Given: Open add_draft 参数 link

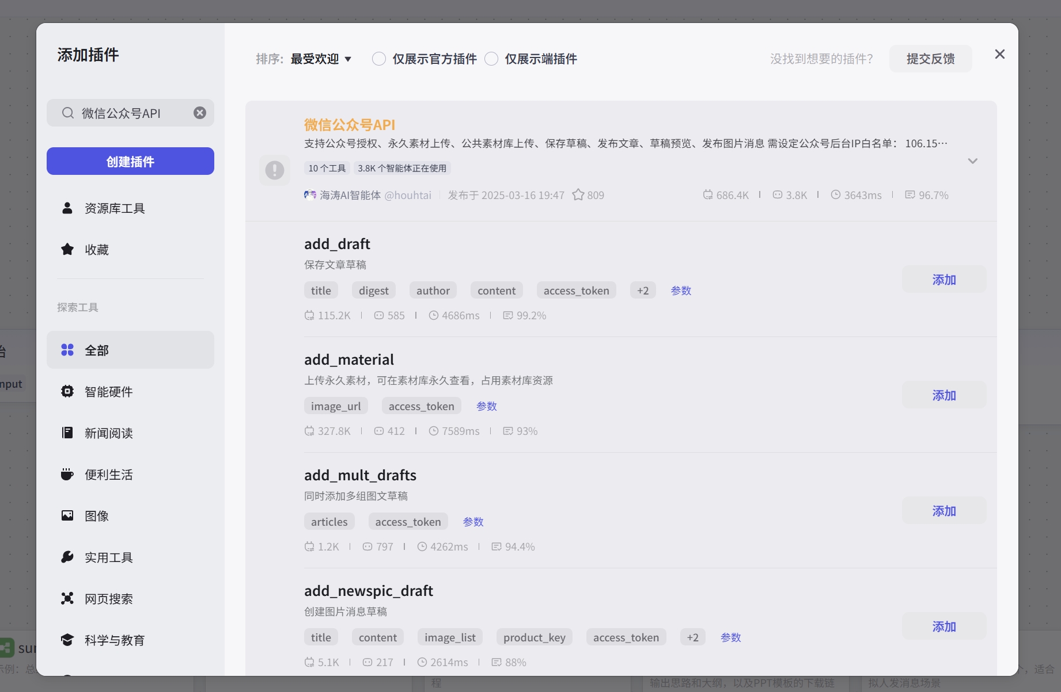Looking at the screenshot, I should click(x=681, y=290).
